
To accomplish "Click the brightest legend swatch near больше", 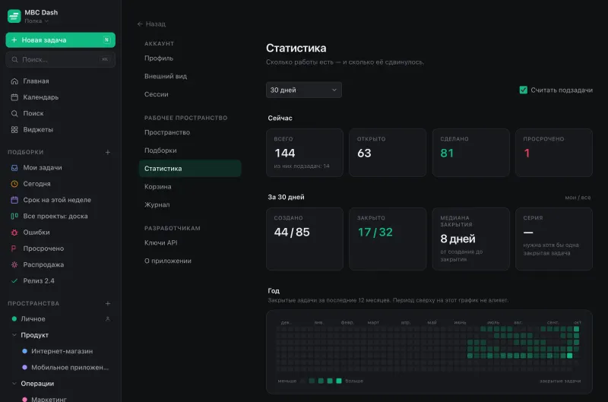I will (339, 381).
